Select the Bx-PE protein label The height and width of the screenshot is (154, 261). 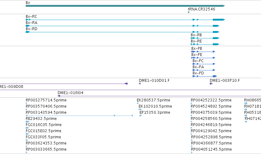point(197,55)
